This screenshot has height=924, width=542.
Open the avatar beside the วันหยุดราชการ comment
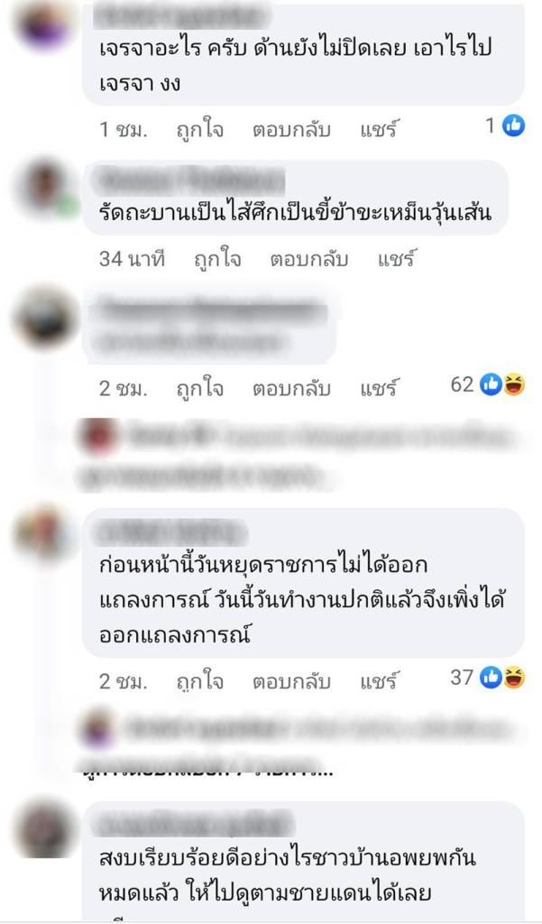(44, 533)
